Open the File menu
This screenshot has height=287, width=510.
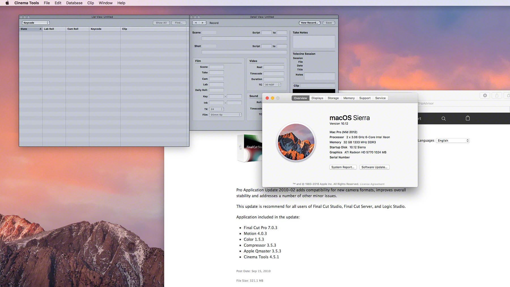[x=47, y=3]
